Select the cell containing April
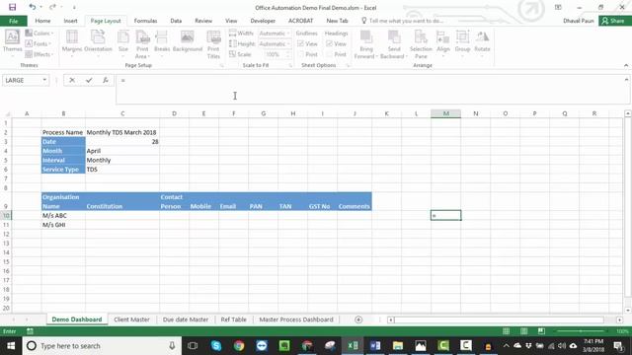632x355 pixels. (122, 151)
